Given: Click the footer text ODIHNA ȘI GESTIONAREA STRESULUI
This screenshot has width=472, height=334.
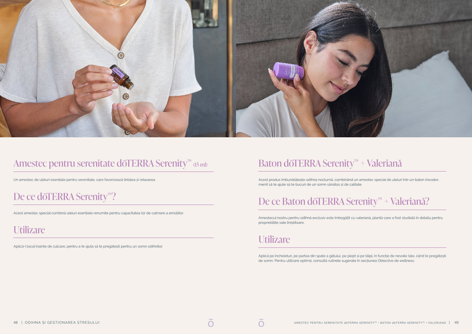Looking at the screenshot, I should (x=62, y=323).
